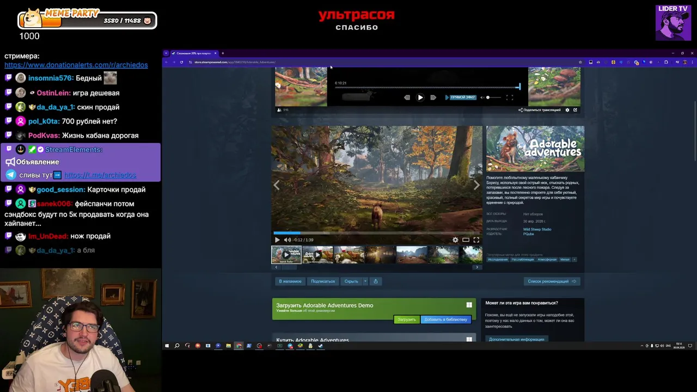
Task: Select the Милая tag
Action: tap(565, 260)
